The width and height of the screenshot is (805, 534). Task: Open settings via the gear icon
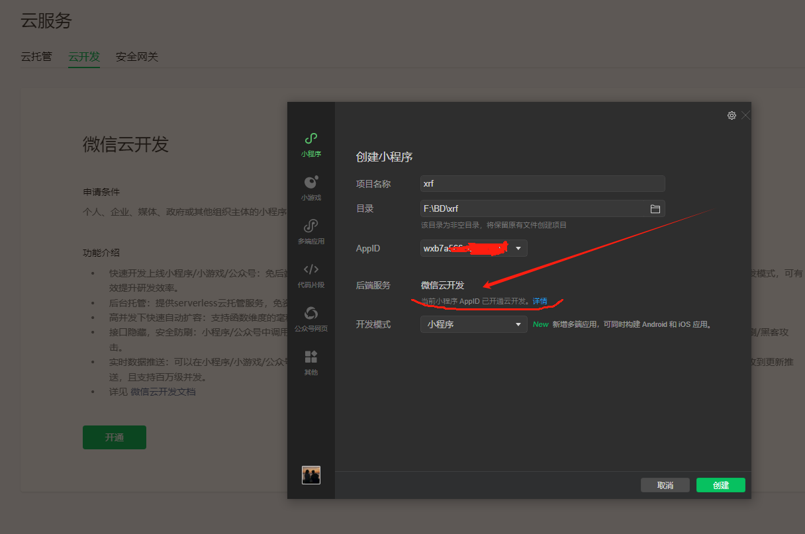click(x=732, y=115)
